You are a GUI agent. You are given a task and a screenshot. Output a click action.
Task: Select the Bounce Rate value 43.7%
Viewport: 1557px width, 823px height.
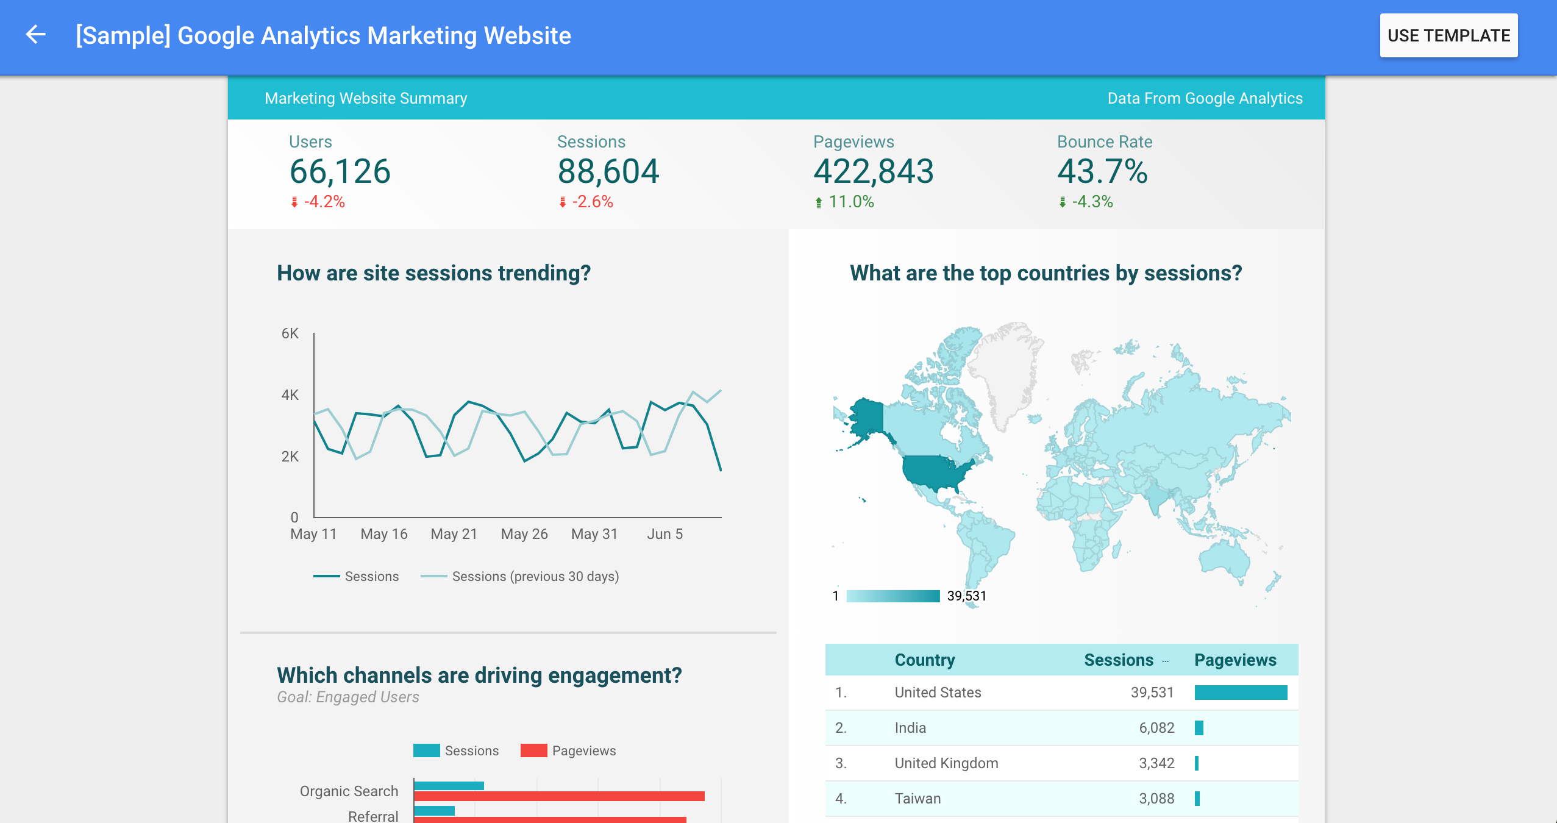click(1102, 171)
